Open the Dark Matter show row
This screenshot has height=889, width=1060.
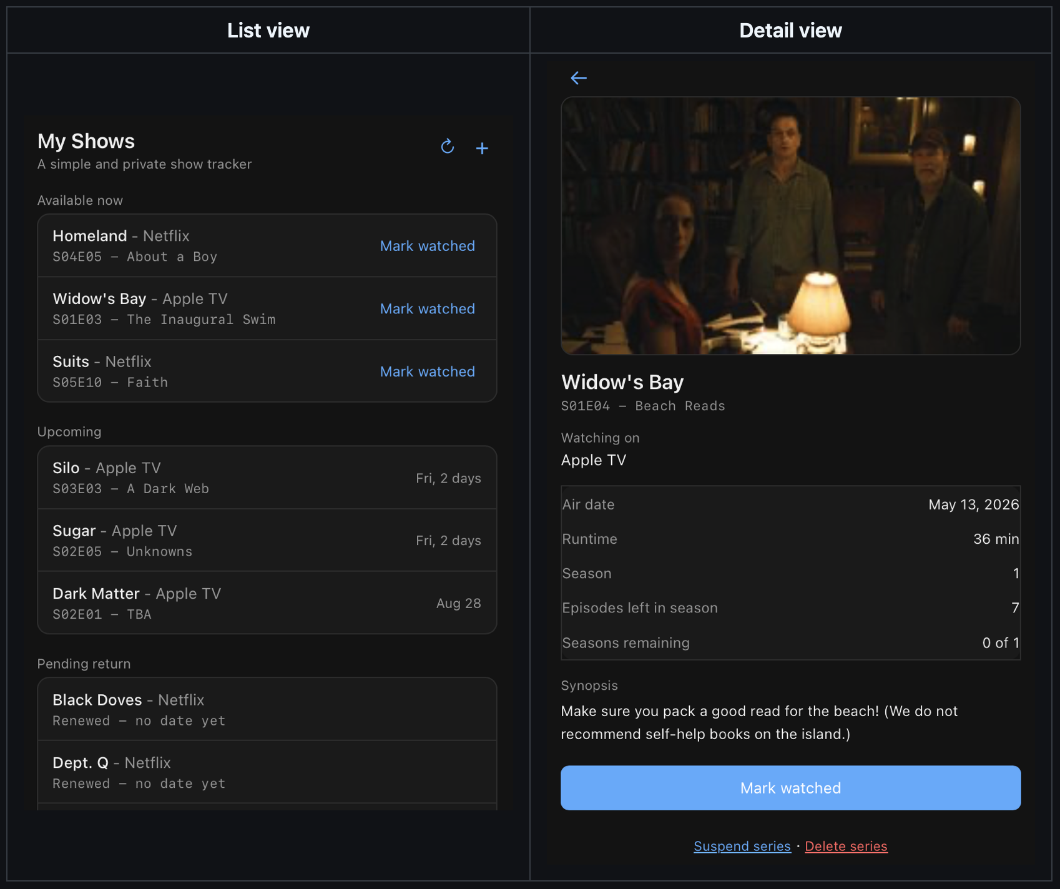tap(267, 603)
